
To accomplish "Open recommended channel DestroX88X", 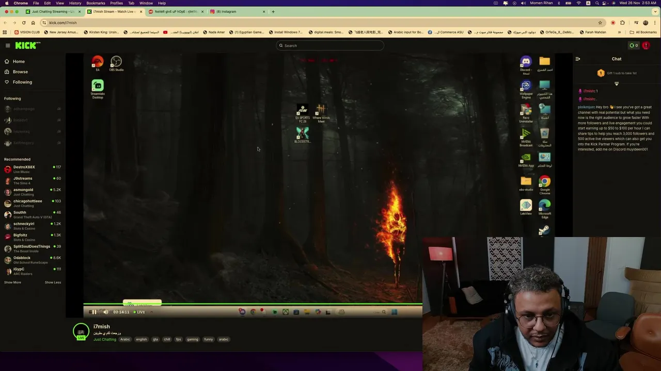I will (x=32, y=169).
